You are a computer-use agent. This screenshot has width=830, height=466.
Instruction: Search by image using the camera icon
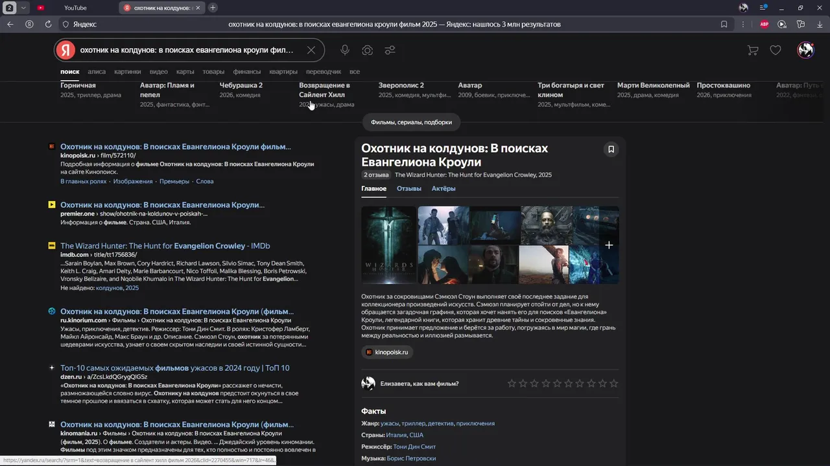(367, 50)
